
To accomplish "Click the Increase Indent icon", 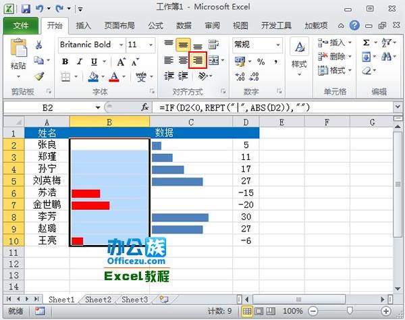I will click(x=184, y=76).
